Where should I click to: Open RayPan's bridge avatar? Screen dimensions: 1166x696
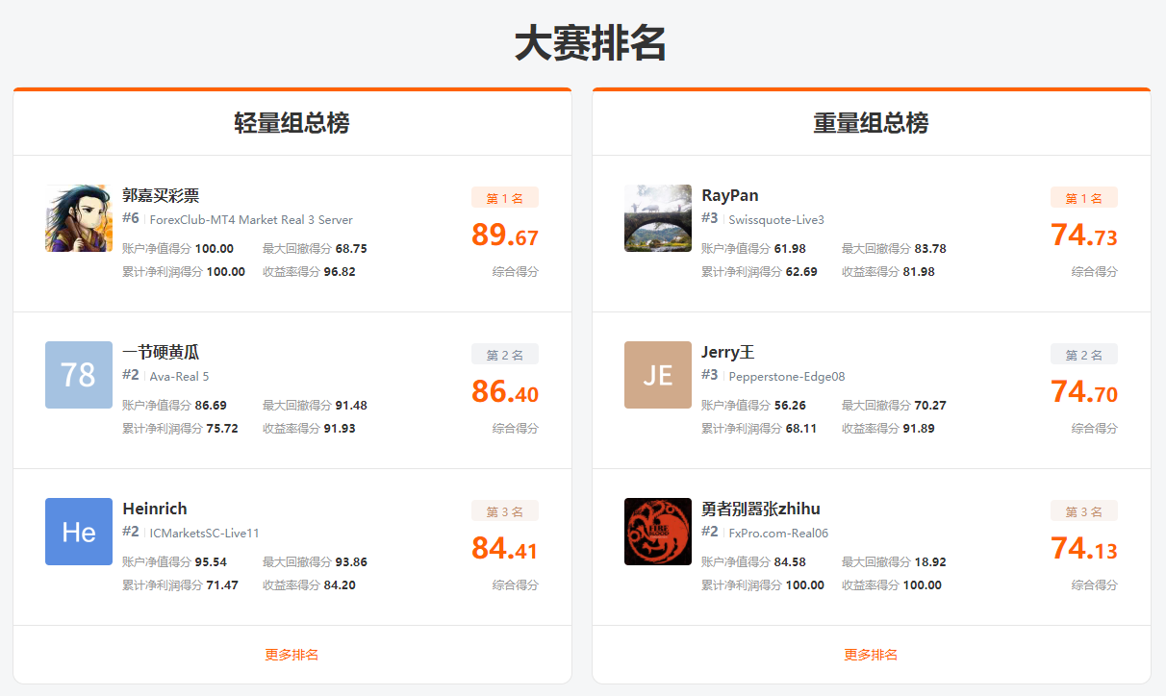click(658, 218)
